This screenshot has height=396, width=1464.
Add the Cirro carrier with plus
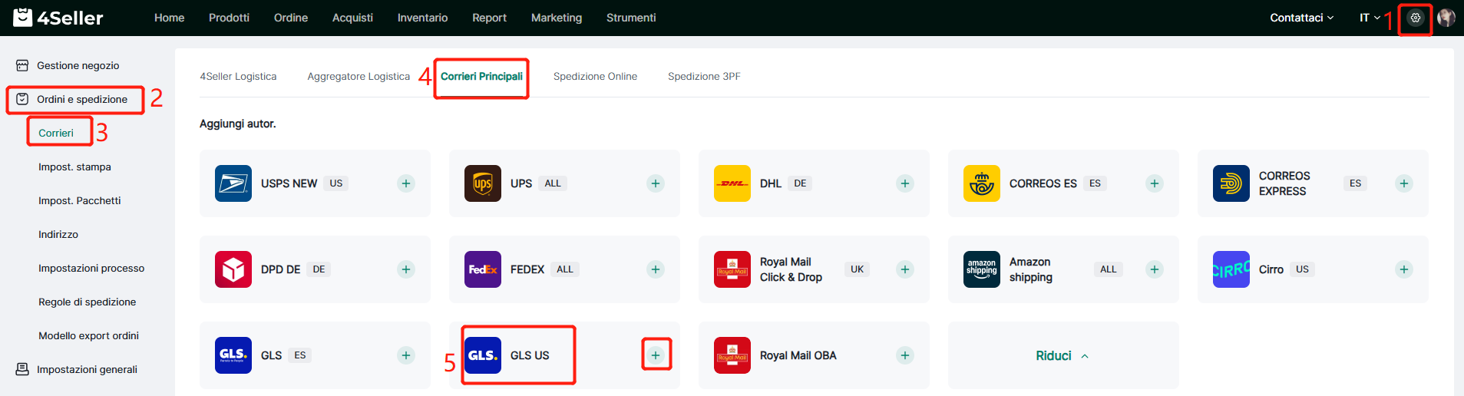(x=1404, y=269)
